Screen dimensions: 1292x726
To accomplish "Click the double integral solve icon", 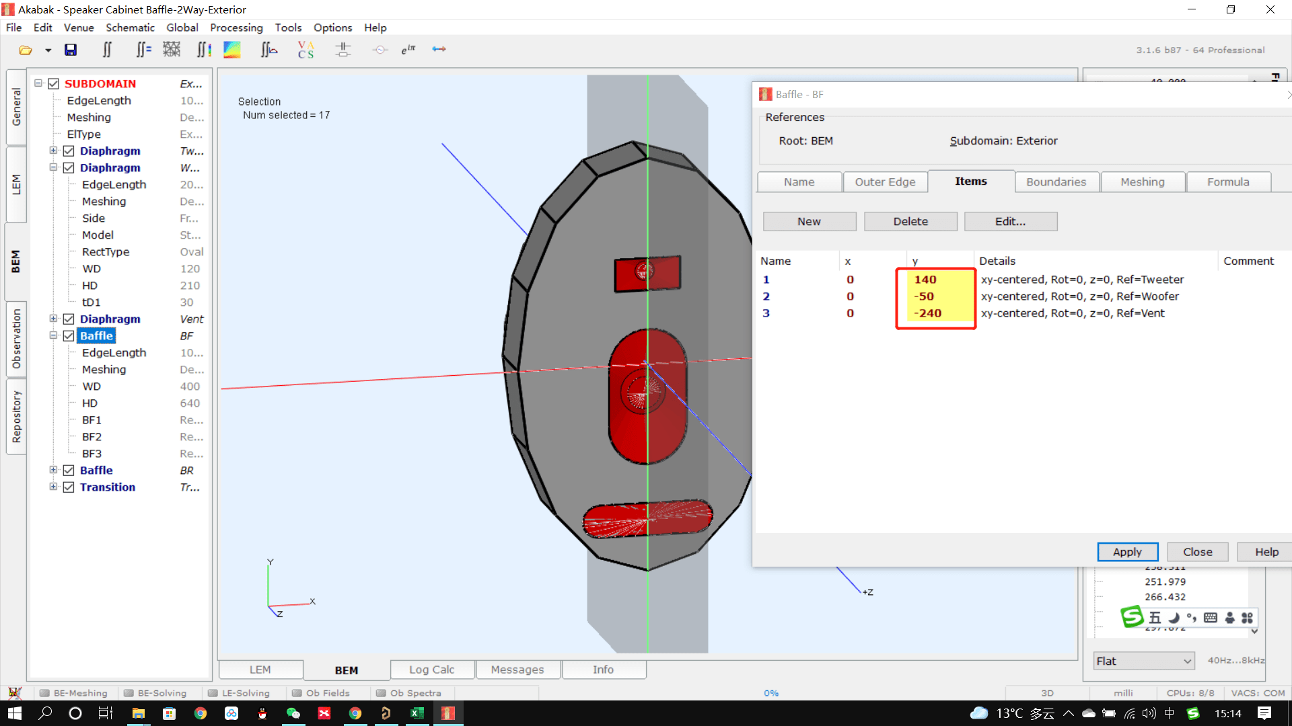I will pyautogui.click(x=107, y=50).
